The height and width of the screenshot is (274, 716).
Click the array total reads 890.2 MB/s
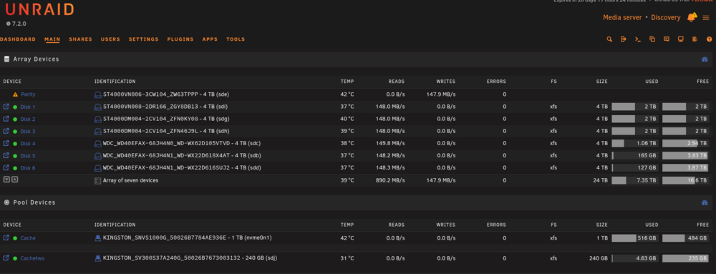(390, 180)
